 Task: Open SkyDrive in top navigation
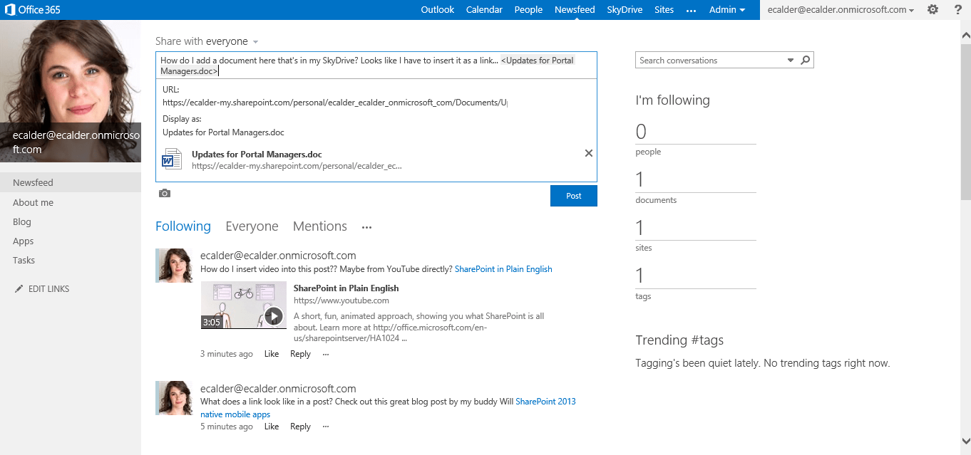pos(625,9)
